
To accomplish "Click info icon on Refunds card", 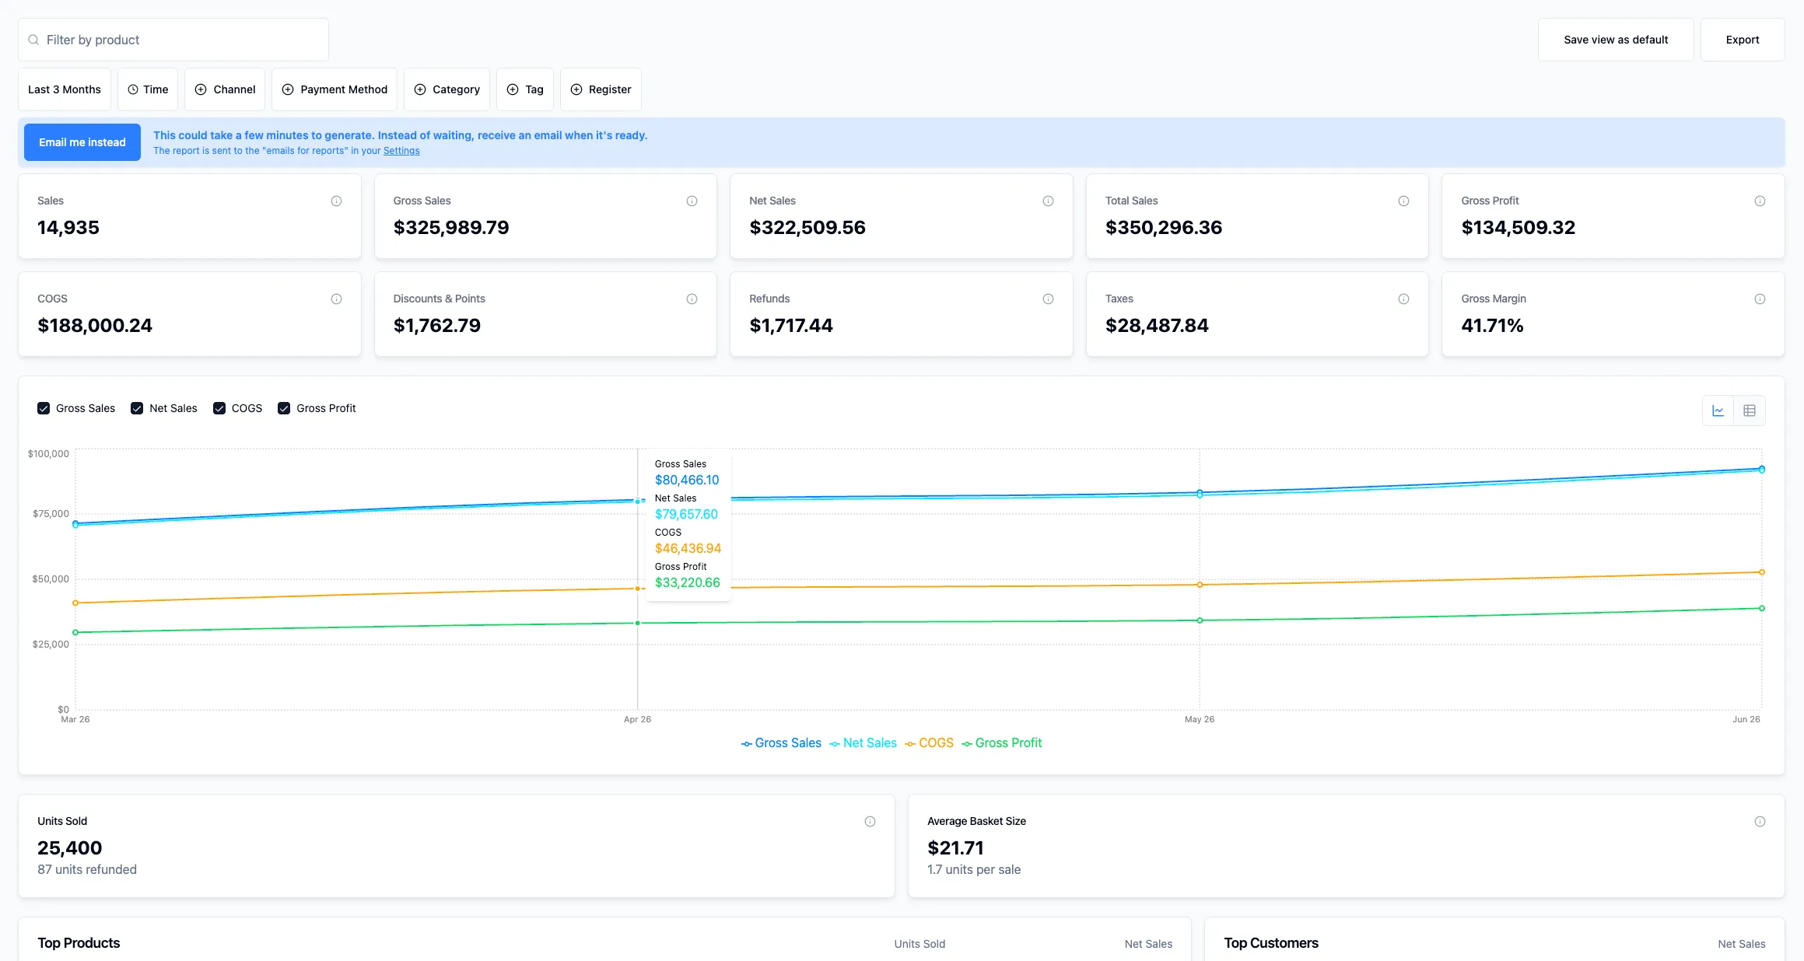I will 1048,299.
